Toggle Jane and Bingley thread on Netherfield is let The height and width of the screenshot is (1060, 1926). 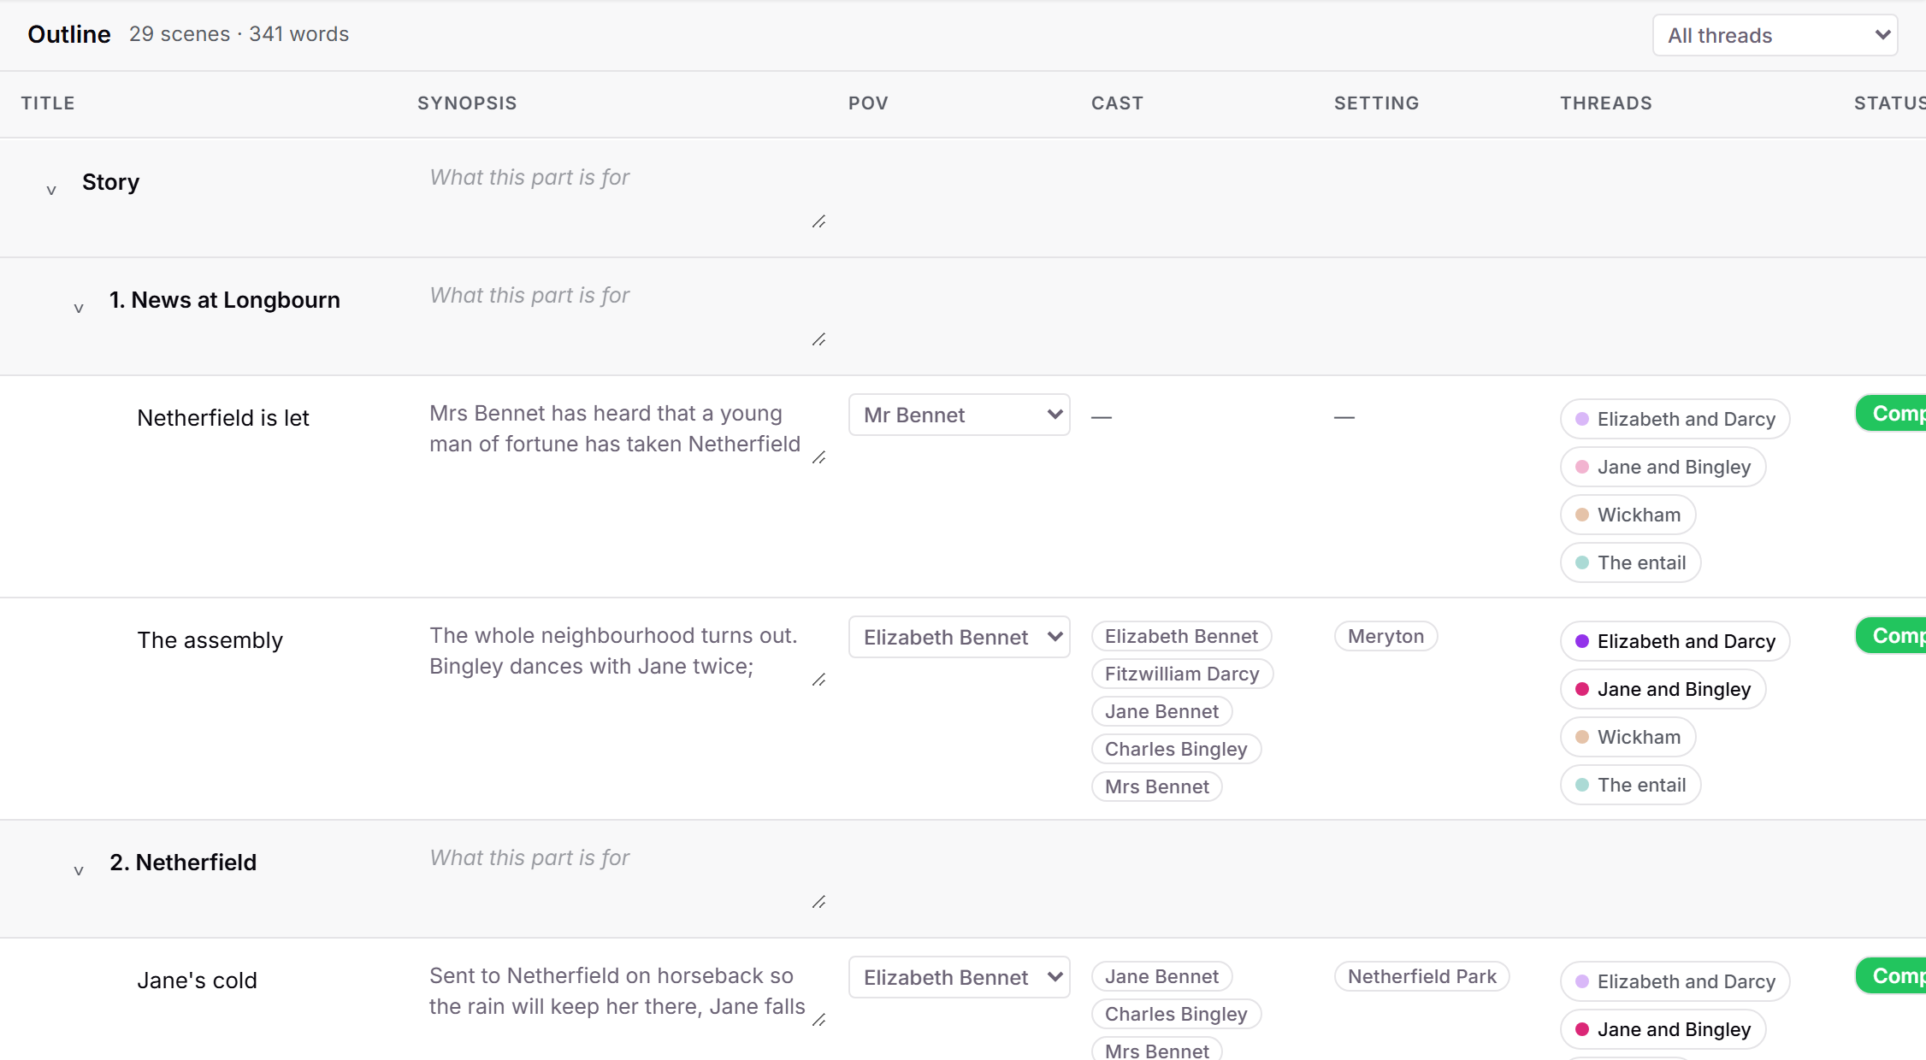click(1663, 467)
